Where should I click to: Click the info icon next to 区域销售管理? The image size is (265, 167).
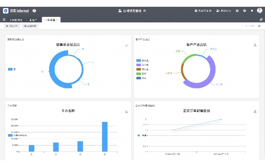point(144,11)
